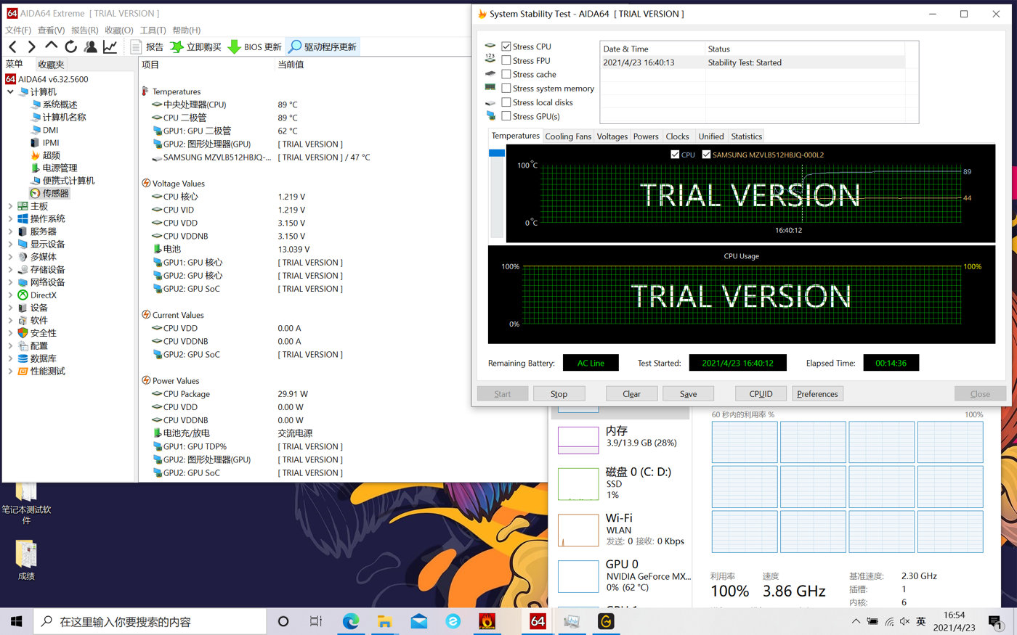The image size is (1017, 635).
Task: Select 计算机名称 in the tree
Action: point(64,118)
